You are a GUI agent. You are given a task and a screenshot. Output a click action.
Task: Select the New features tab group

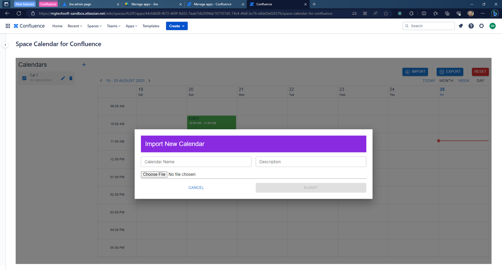25,4
